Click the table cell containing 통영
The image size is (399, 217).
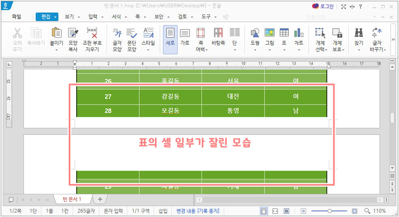[233, 111]
